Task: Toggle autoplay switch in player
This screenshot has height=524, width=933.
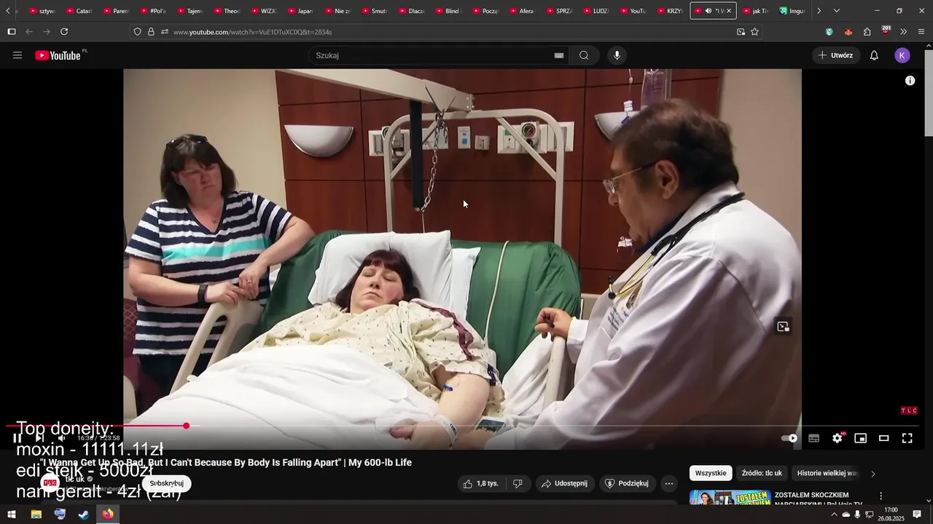Action: pyautogui.click(x=789, y=438)
